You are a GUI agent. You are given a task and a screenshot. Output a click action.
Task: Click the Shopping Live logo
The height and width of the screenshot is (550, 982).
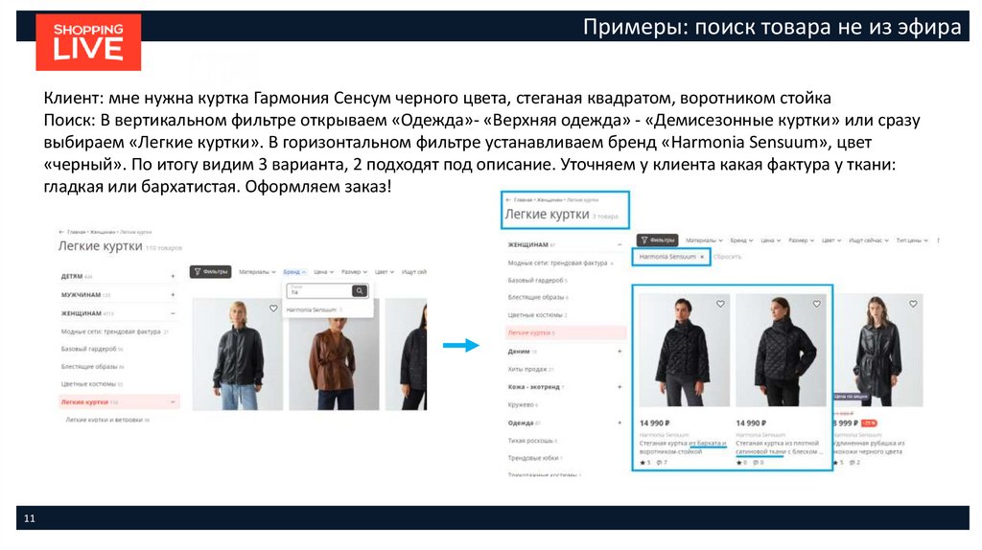point(88,42)
